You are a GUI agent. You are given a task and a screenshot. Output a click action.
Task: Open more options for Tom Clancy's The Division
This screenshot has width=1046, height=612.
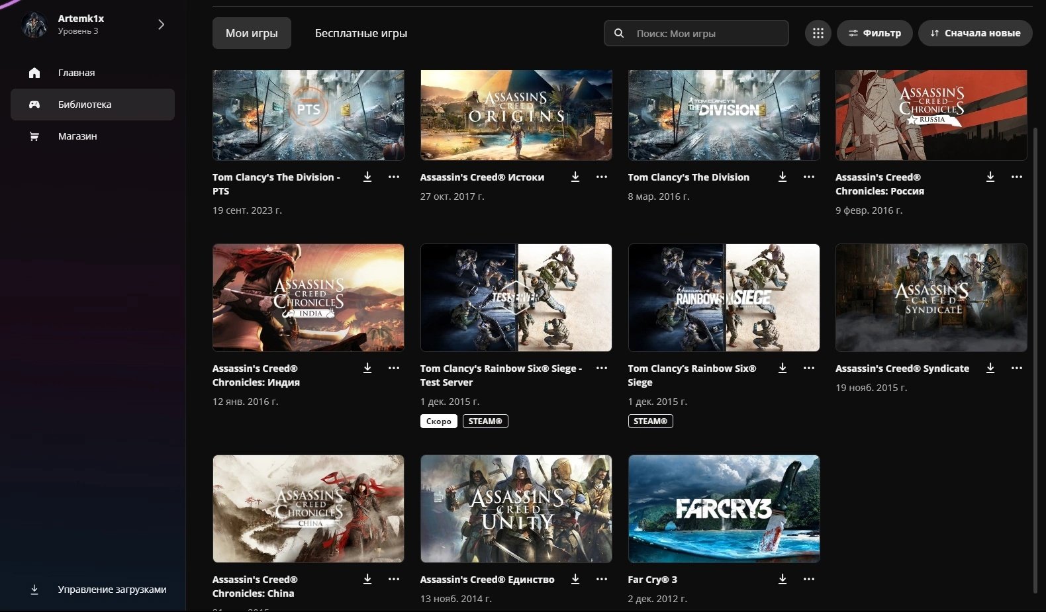809,177
